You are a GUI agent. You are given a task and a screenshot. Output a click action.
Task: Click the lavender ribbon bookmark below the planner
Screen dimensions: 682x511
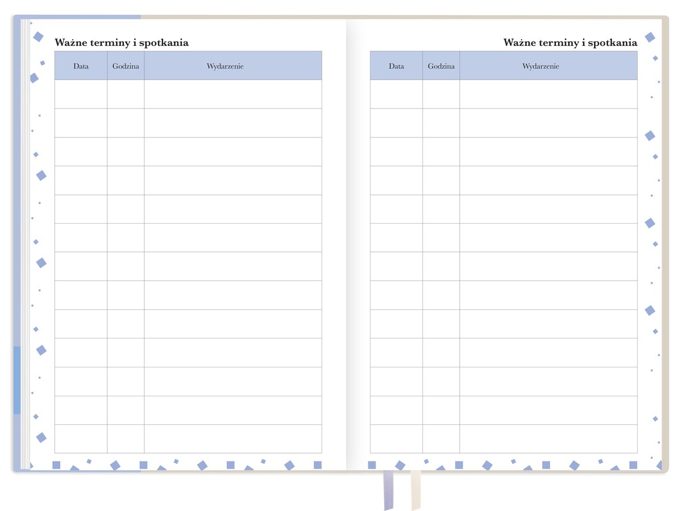pyautogui.click(x=388, y=489)
